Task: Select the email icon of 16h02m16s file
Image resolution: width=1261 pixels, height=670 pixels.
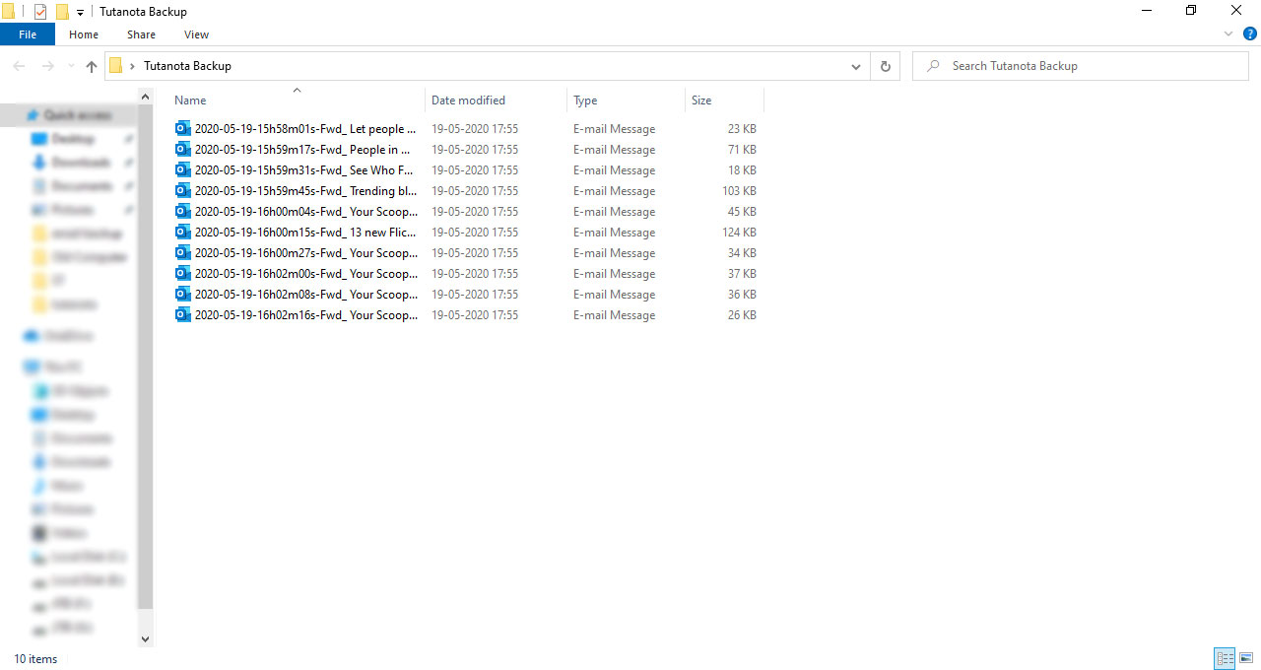Action: tap(182, 315)
